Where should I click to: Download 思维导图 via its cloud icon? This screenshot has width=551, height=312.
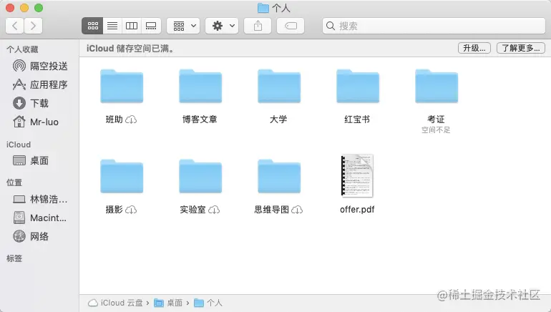[x=297, y=210]
